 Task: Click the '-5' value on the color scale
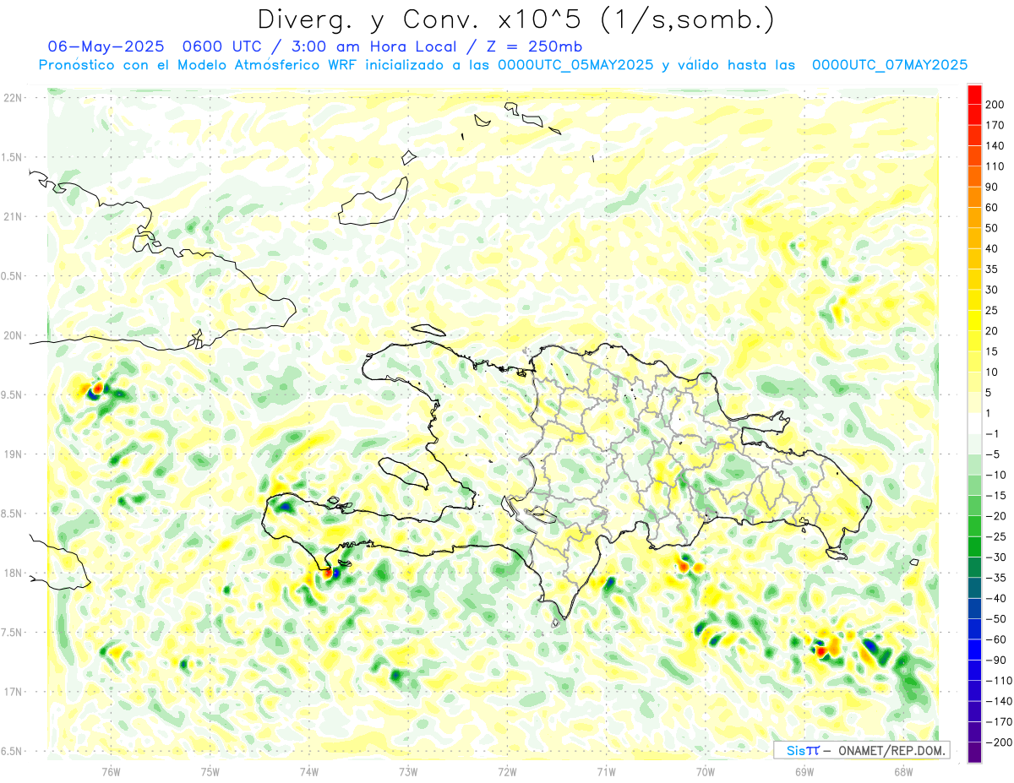[994, 454]
